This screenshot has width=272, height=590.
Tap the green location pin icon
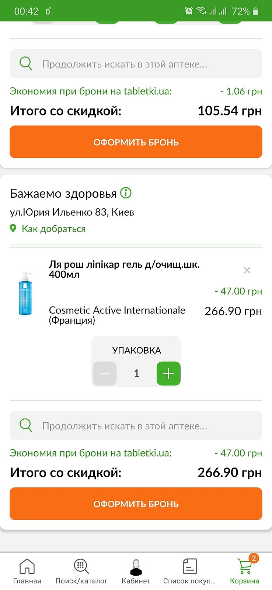point(13,229)
